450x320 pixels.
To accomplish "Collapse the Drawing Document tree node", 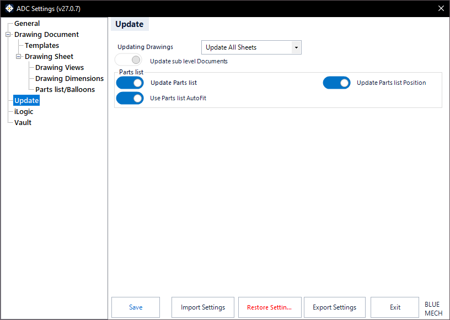I will click(x=8, y=34).
